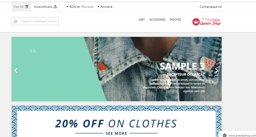
Task: Focus the catalog search field
Action: pos(35,21)
